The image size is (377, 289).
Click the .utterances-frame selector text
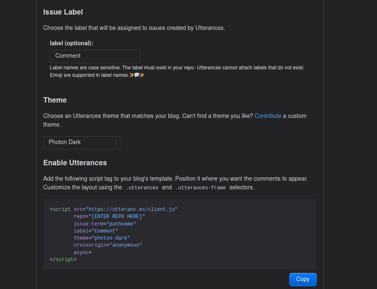click(200, 188)
